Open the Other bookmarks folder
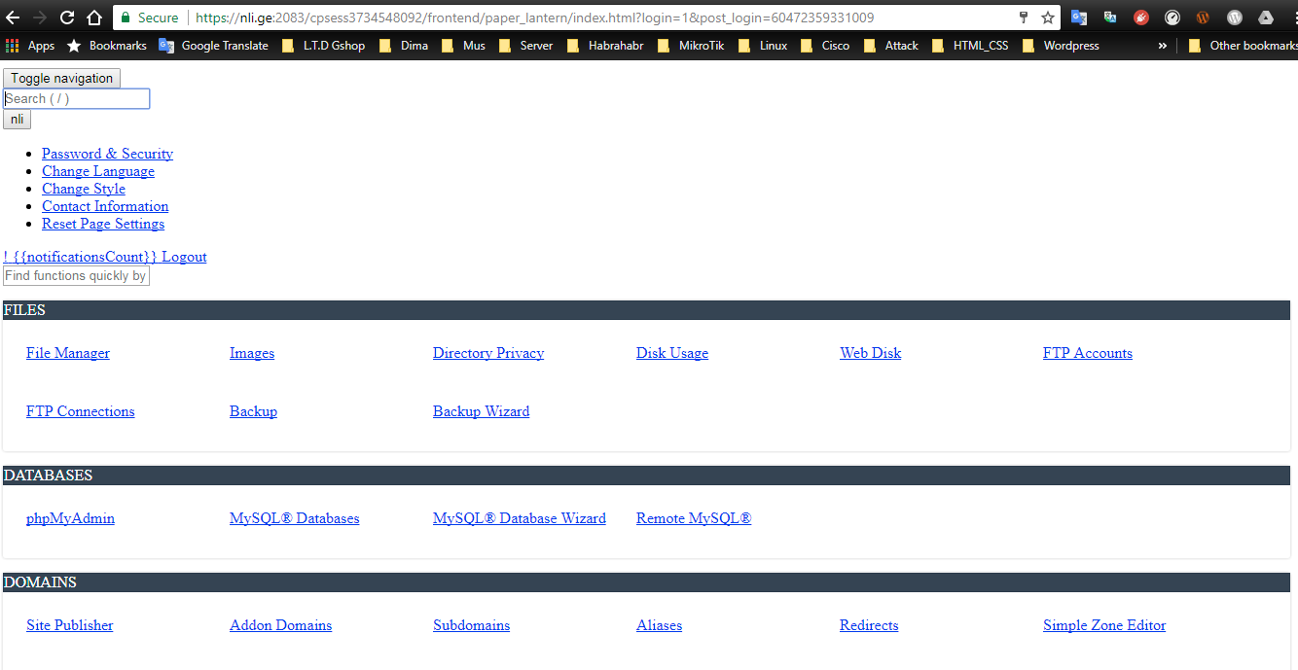The image size is (1298, 670). 1243,46
